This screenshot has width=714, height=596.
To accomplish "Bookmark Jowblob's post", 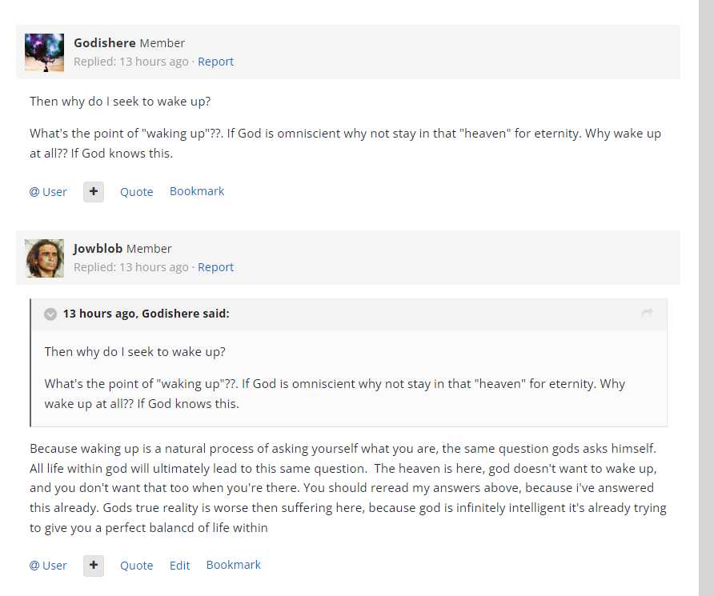I will tap(233, 565).
